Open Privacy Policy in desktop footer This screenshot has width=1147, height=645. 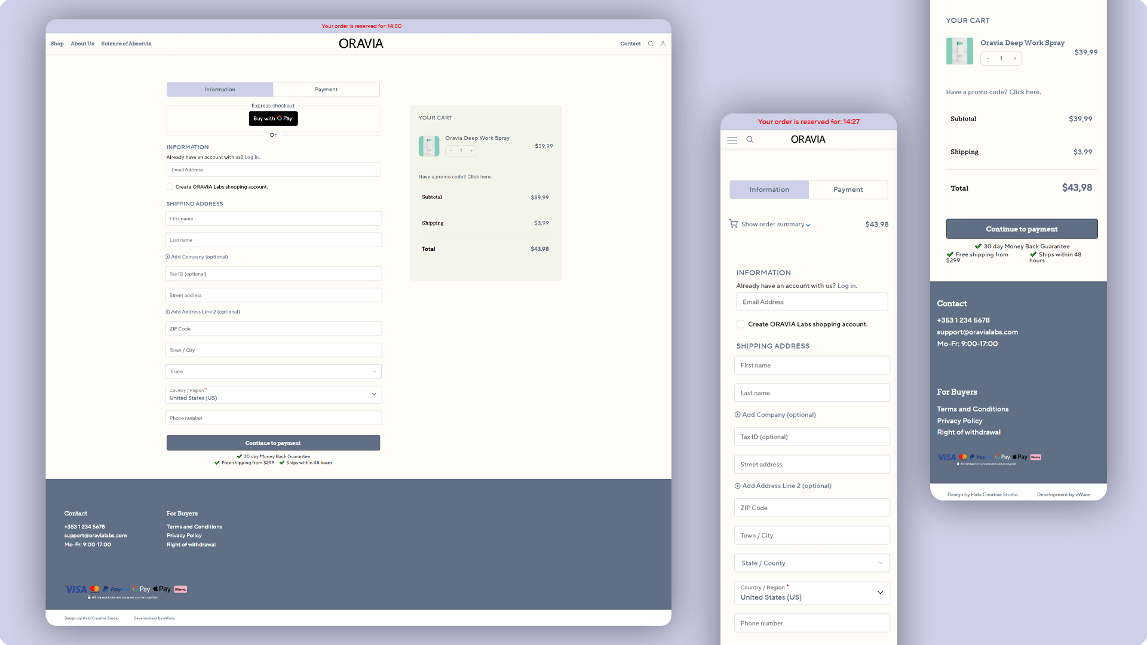click(x=184, y=536)
